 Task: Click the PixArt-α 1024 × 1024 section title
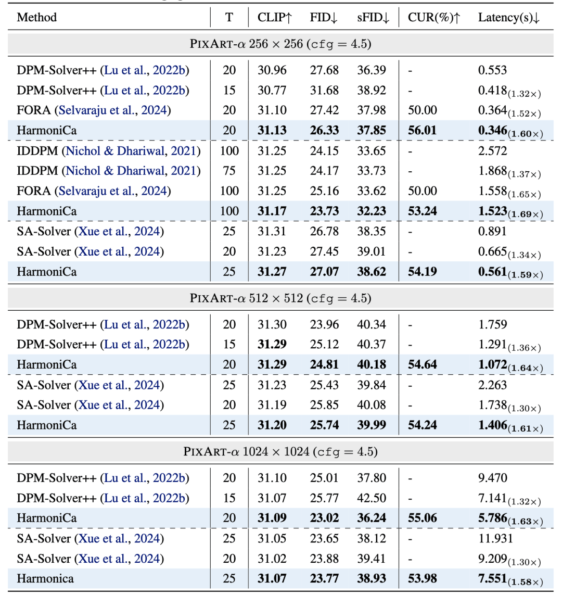pos(280,452)
